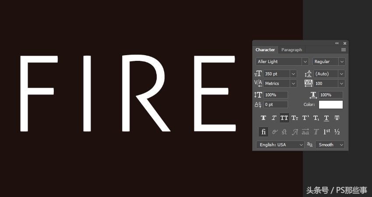
Task: Toggle Subscript
Action: pos(316,118)
